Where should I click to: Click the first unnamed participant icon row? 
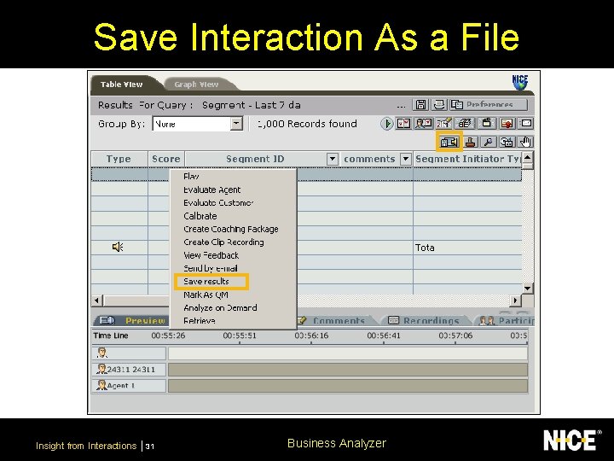[x=130, y=353]
